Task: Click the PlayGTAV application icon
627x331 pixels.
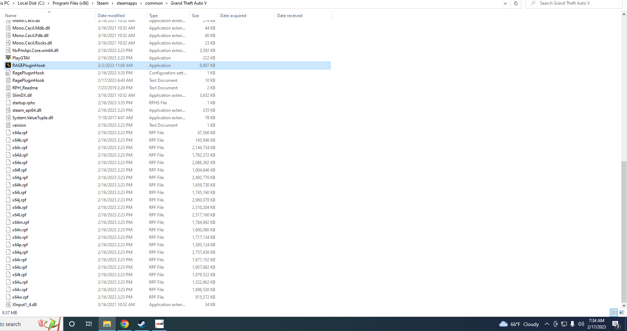Action: 8,58
